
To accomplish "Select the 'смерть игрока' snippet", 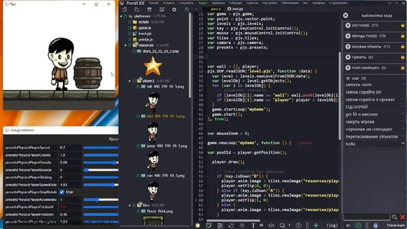I will pos(360,121).
